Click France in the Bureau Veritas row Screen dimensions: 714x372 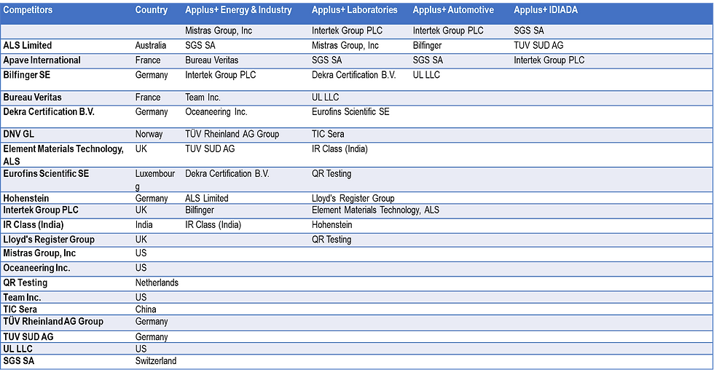(x=148, y=98)
